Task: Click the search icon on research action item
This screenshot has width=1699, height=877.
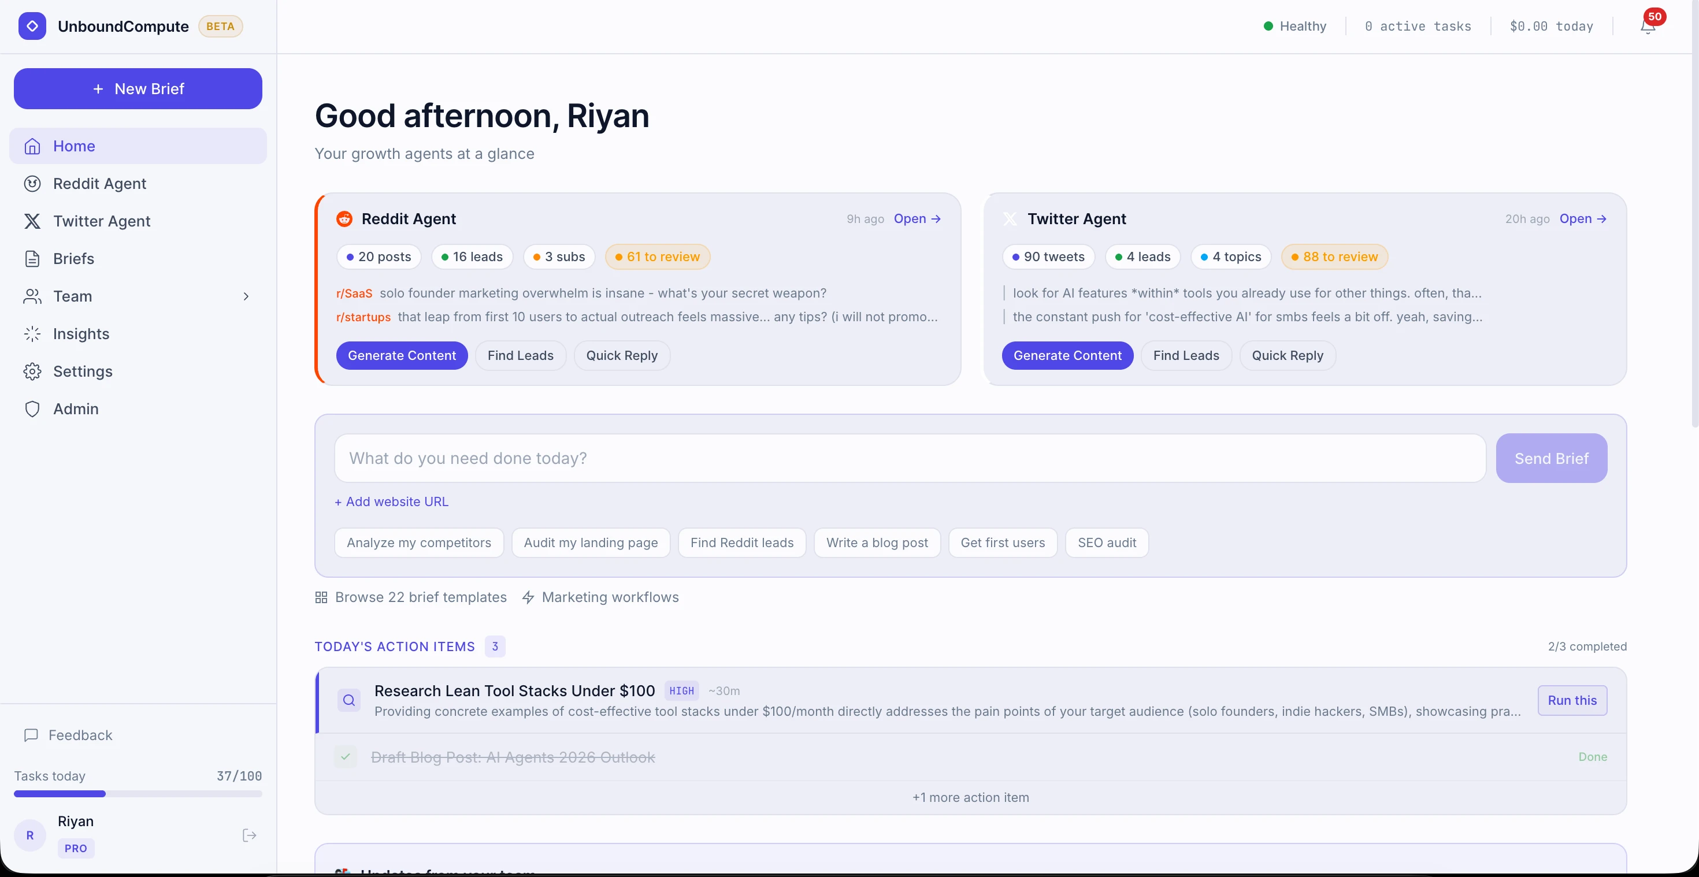Action: (x=349, y=700)
